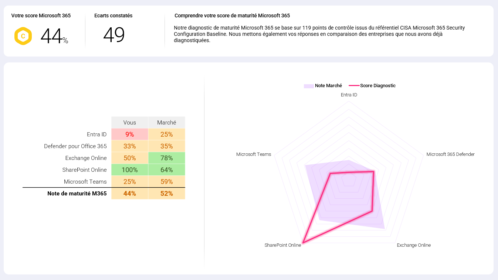Click the 49 Ecarts constatés value

tap(114, 35)
